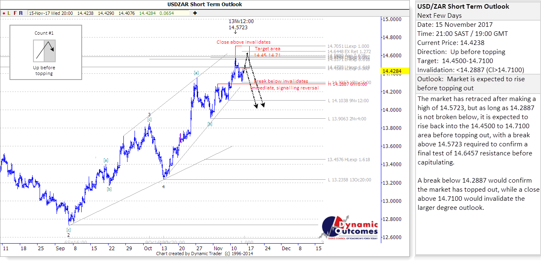Click the 'Dec' month label on time axis
Screen dimensions: 541x263
coord(286,249)
